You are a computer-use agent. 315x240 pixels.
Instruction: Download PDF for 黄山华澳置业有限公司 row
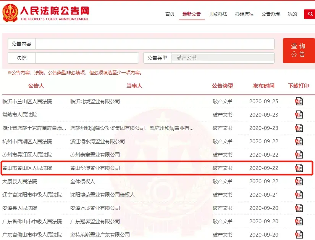(299, 168)
